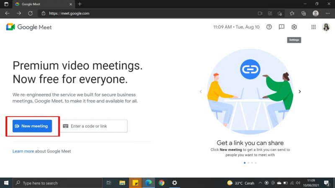This screenshot has width=335, height=188.
Task: Select the second carousel dot indicator
Action: pyautogui.click(x=248, y=163)
